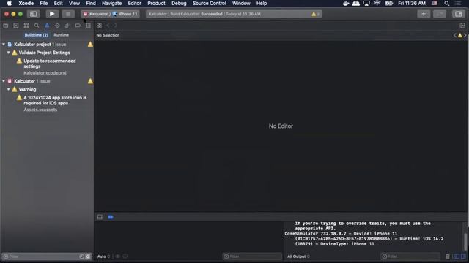The width and height of the screenshot is (469, 263).
Task: Open the Source Control menu
Action: [x=210, y=3]
